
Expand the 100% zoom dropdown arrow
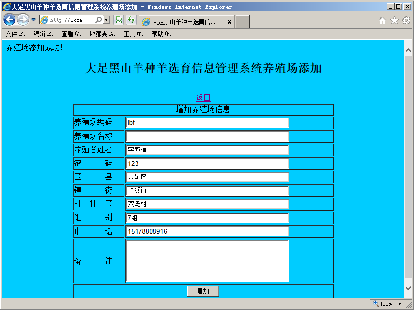pos(400,304)
